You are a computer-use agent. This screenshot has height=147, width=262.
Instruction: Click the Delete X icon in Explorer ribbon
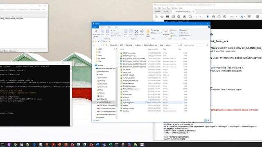point(136,31)
